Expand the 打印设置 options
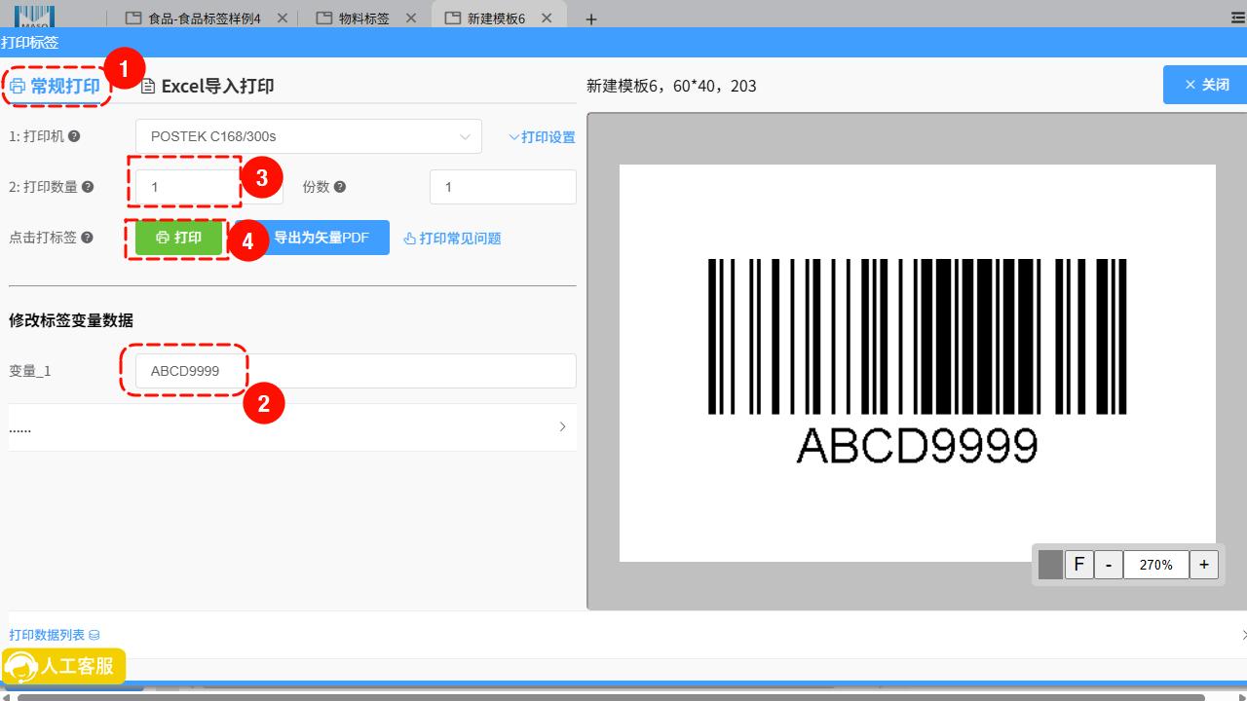1247x701 pixels. click(x=542, y=137)
